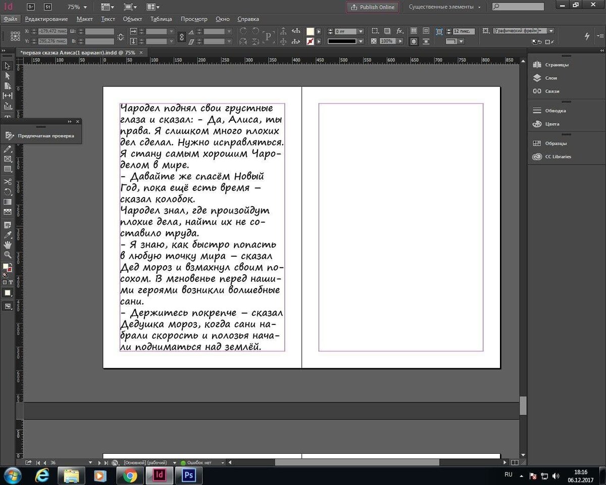606x485 pixels.
Task: Toggle constrain width and height proportions
Action: pyautogui.click(x=120, y=36)
